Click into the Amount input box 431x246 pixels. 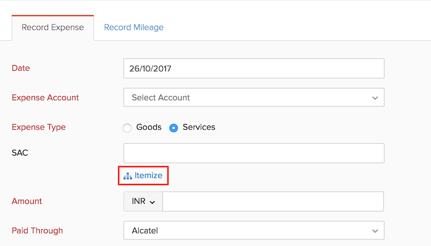273,201
